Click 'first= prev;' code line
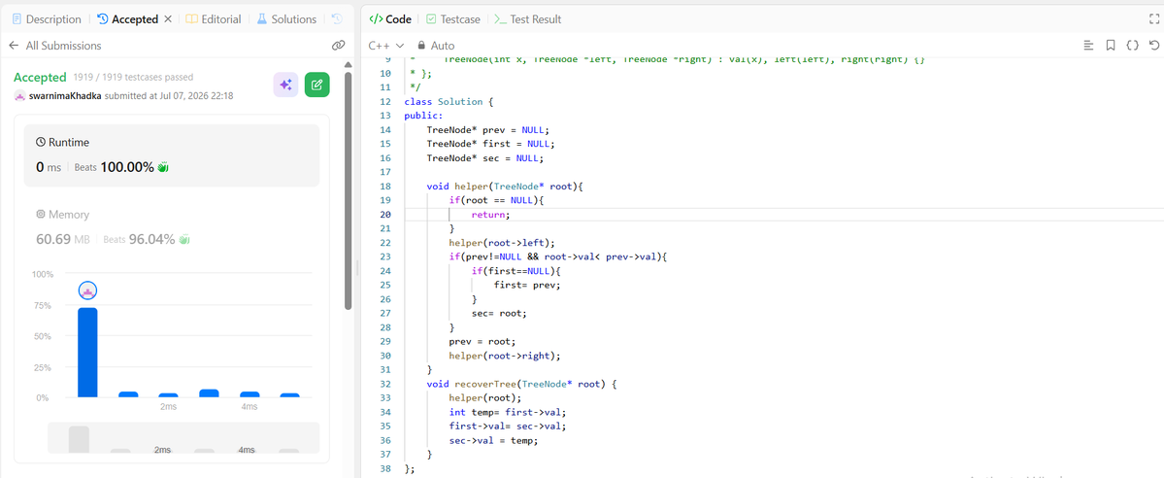Image resolution: width=1164 pixels, height=478 pixels. click(x=527, y=285)
